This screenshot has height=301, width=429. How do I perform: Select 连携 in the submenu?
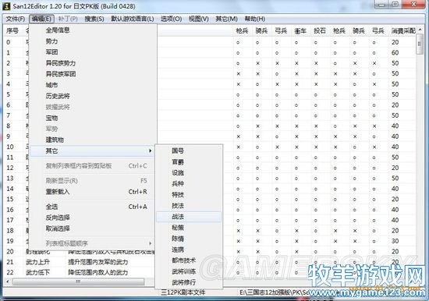pyautogui.click(x=189, y=250)
